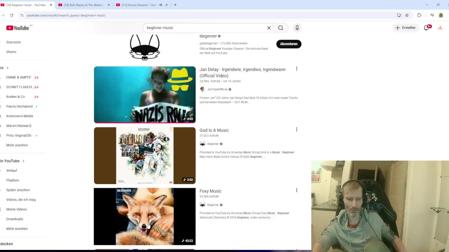Open JanTubeOfficial channel link
The width and height of the screenshot is (449, 252).
(x=217, y=89)
